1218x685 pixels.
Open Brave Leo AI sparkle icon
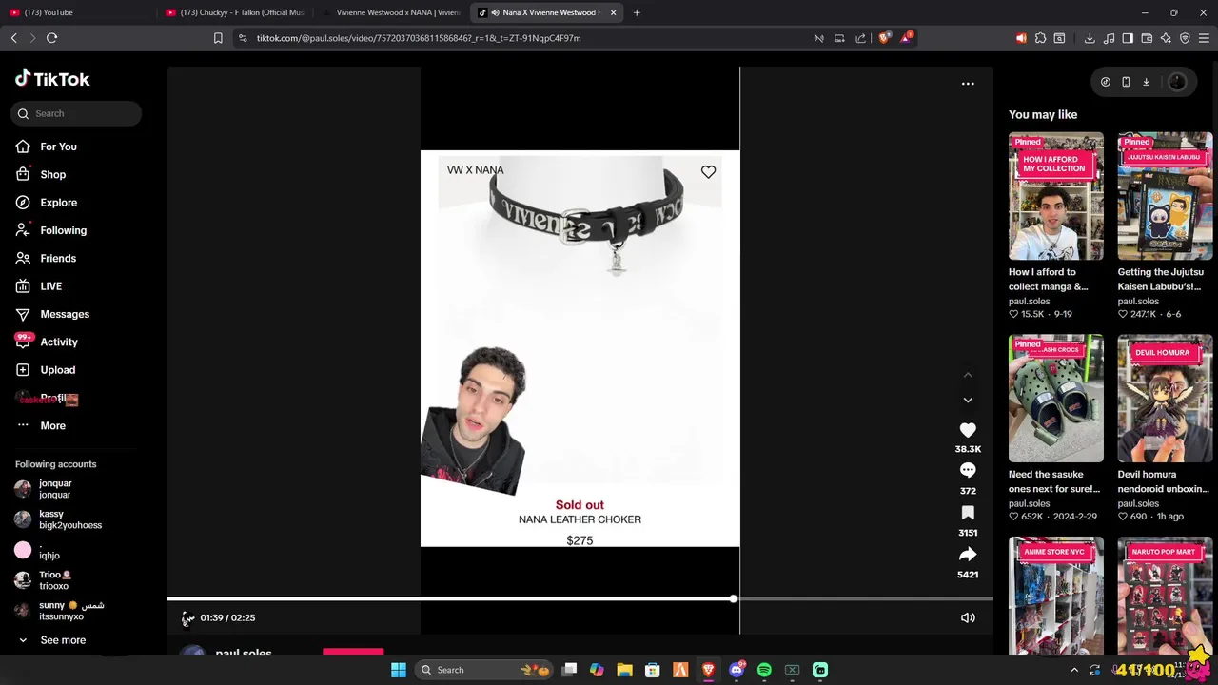[1166, 38]
